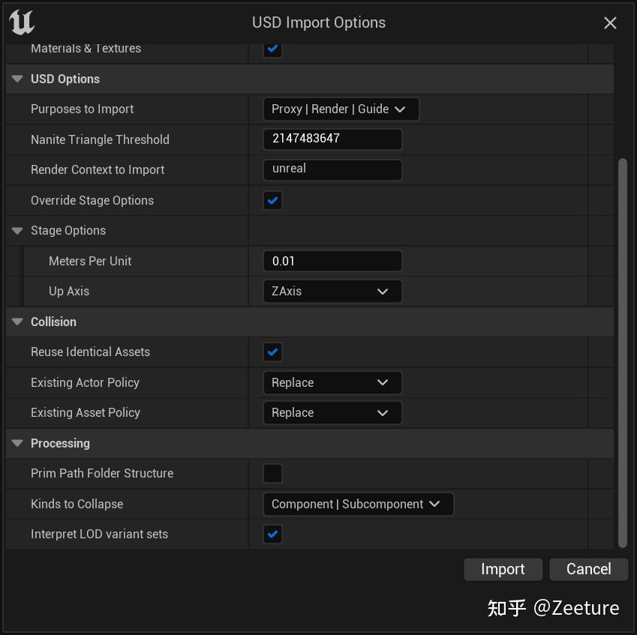Viewport: 637px width, 635px height.
Task: Collapse the Stage Options section
Action: coord(17,231)
